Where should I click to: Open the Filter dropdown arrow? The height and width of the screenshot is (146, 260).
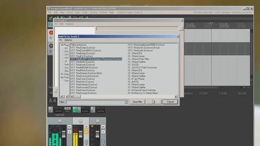[x=126, y=102]
